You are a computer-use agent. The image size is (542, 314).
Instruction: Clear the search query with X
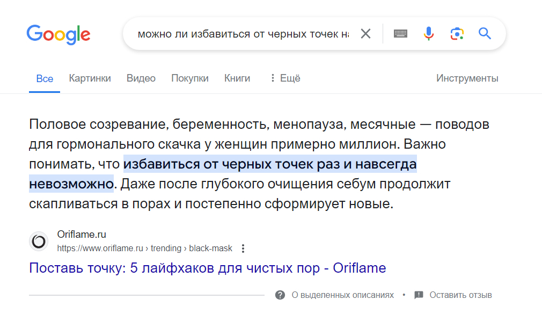tap(365, 34)
